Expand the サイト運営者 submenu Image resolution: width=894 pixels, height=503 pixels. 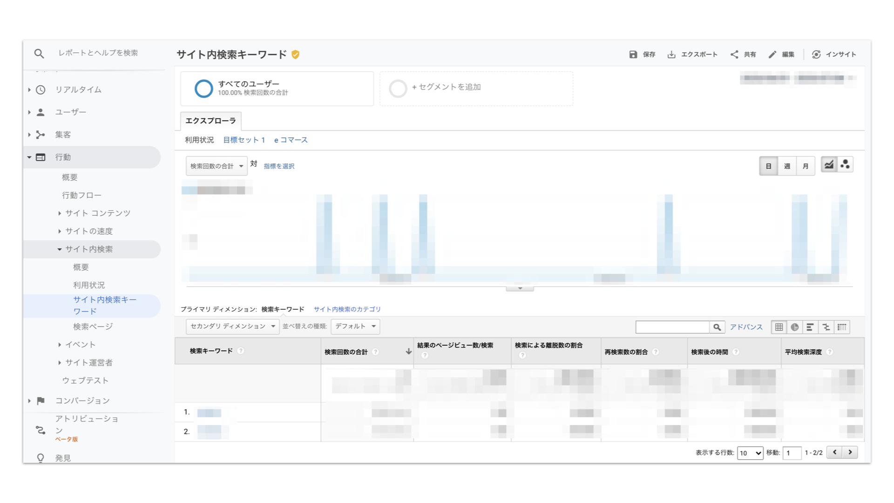click(x=60, y=363)
